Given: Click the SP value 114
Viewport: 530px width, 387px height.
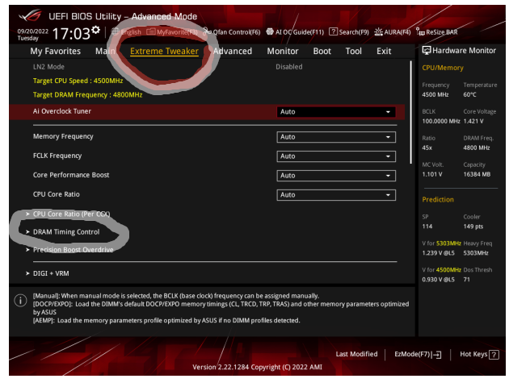Looking at the screenshot, I should [x=427, y=227].
